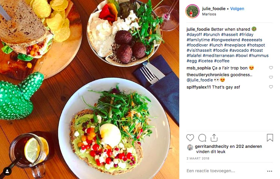Viewport: 280px width, 179px height.
Task: Save the post with the bookmark icon
Action: click(x=270, y=138)
